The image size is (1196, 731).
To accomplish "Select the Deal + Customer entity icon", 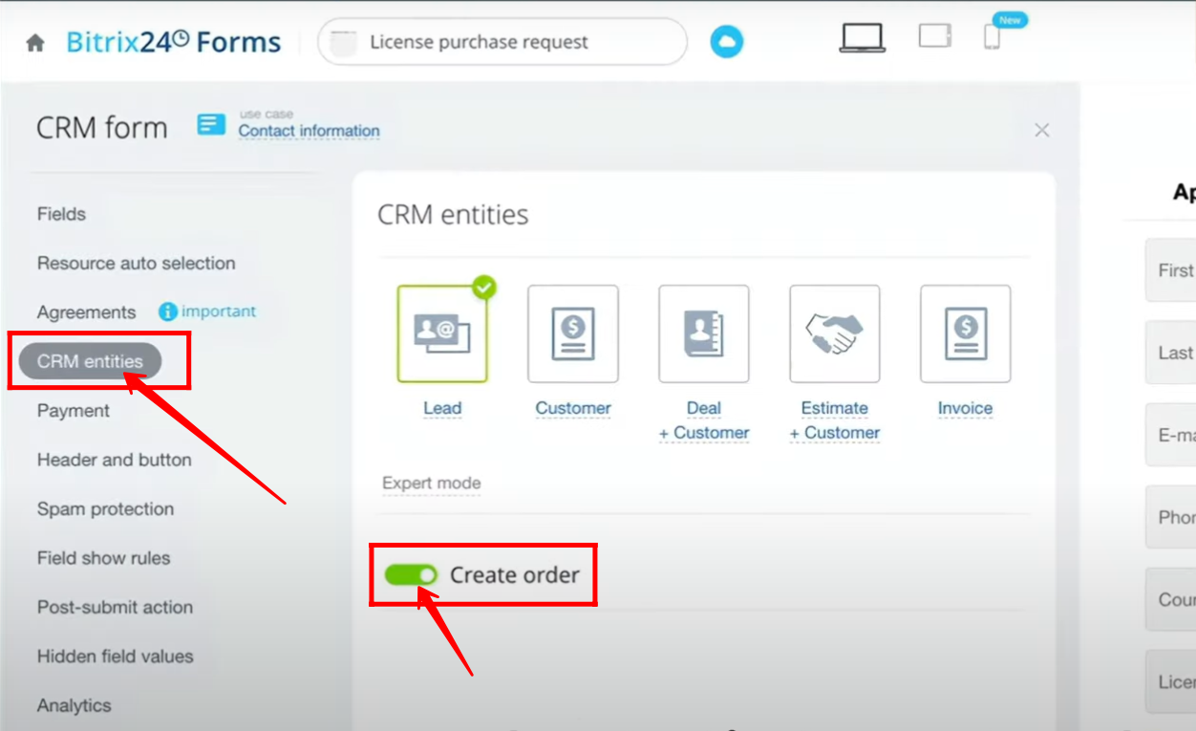I will click(704, 333).
